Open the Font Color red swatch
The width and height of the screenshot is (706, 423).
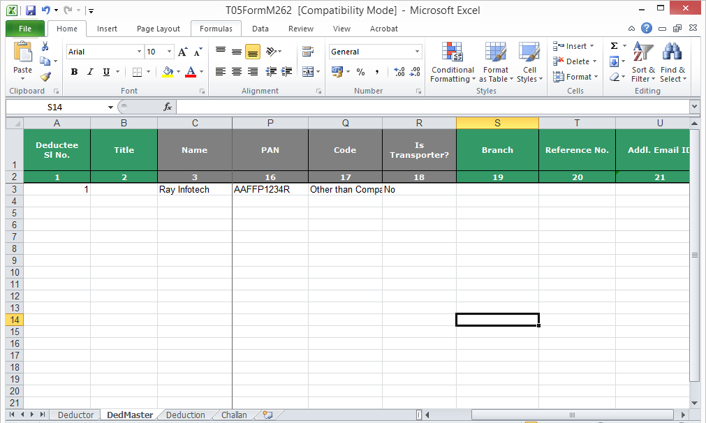tap(190, 72)
